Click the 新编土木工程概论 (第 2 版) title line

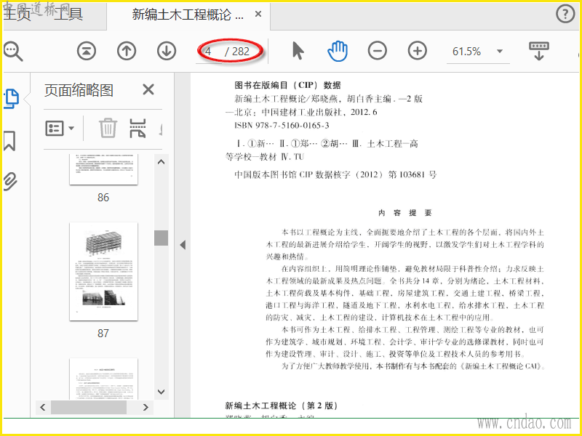point(282,405)
